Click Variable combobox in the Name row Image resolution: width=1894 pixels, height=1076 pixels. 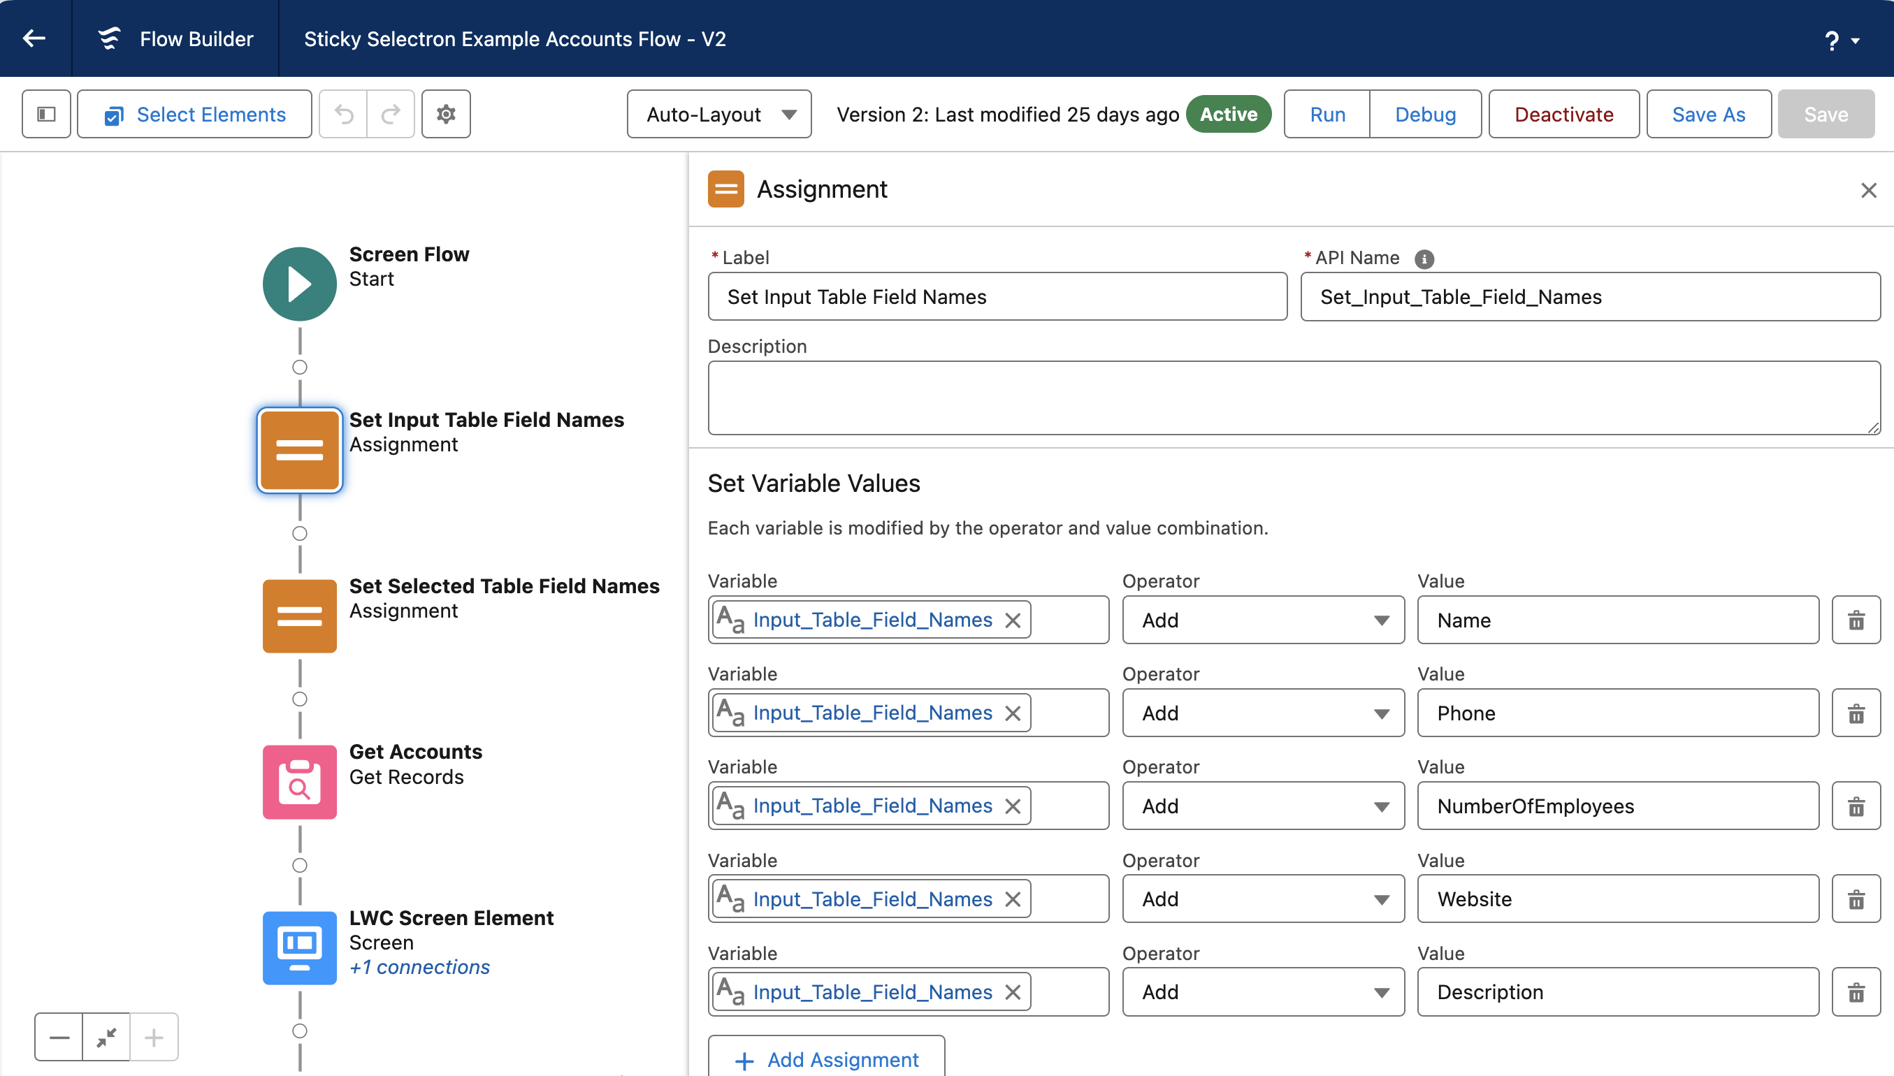(x=908, y=620)
